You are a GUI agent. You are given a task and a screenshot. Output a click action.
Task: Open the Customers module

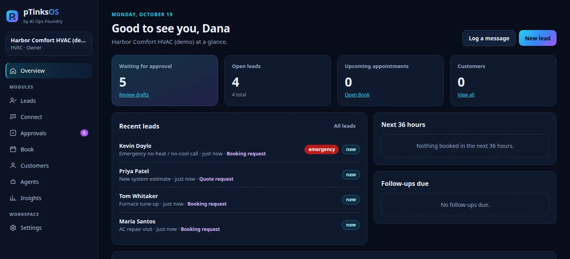tap(49, 166)
